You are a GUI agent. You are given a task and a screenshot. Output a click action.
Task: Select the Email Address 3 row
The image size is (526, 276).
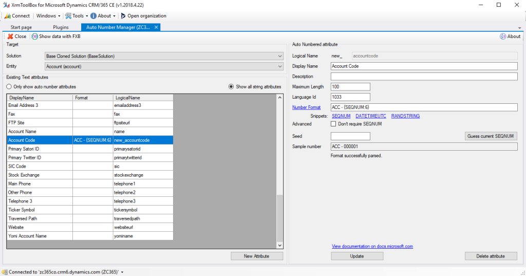click(x=90, y=105)
